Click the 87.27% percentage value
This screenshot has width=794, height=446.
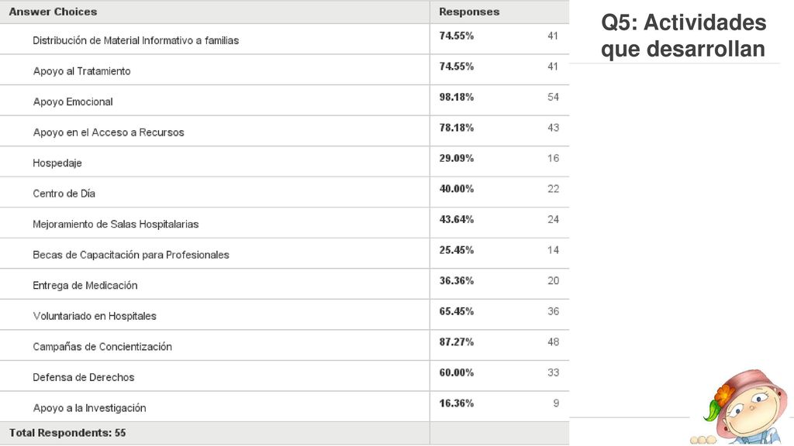click(456, 341)
